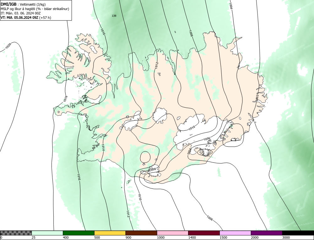The image size is (314, 240).
Task: Click the valid time 'VT: Mið. 05.06.2024 09Z'
Action: 19,18
